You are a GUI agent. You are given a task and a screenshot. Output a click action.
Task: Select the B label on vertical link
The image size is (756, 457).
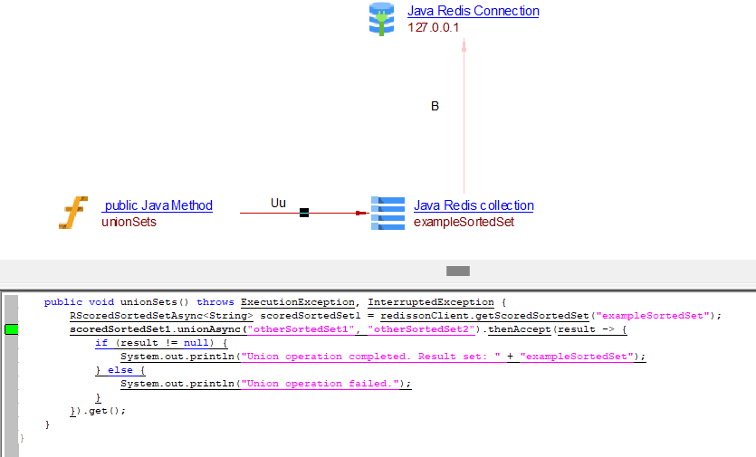point(435,106)
